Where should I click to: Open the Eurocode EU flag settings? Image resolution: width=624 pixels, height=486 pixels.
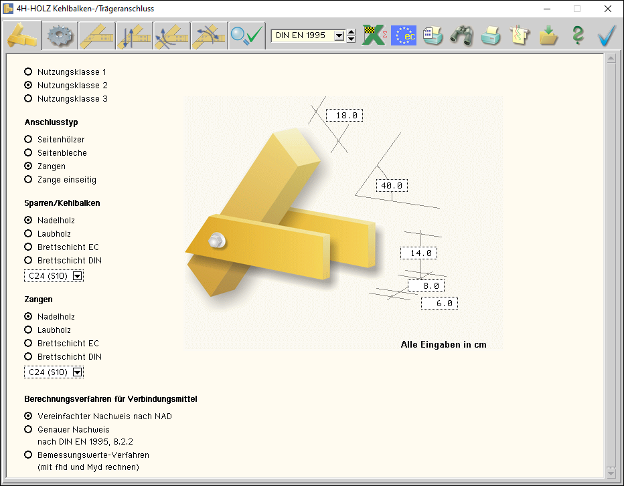click(404, 35)
